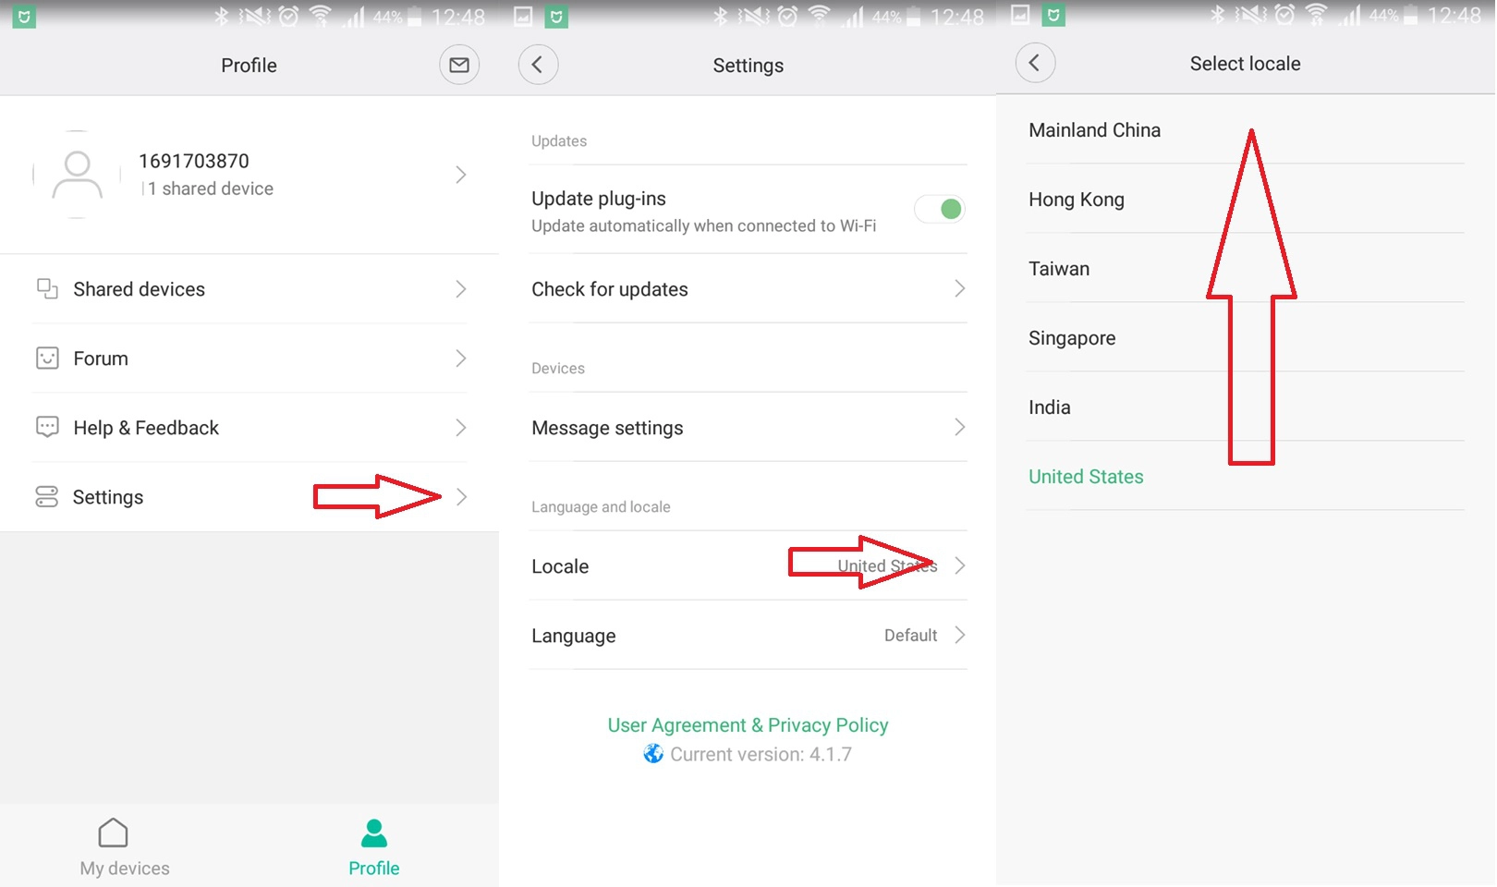Open the mail envelope icon on Profile
The image size is (1497, 887).
(459, 65)
